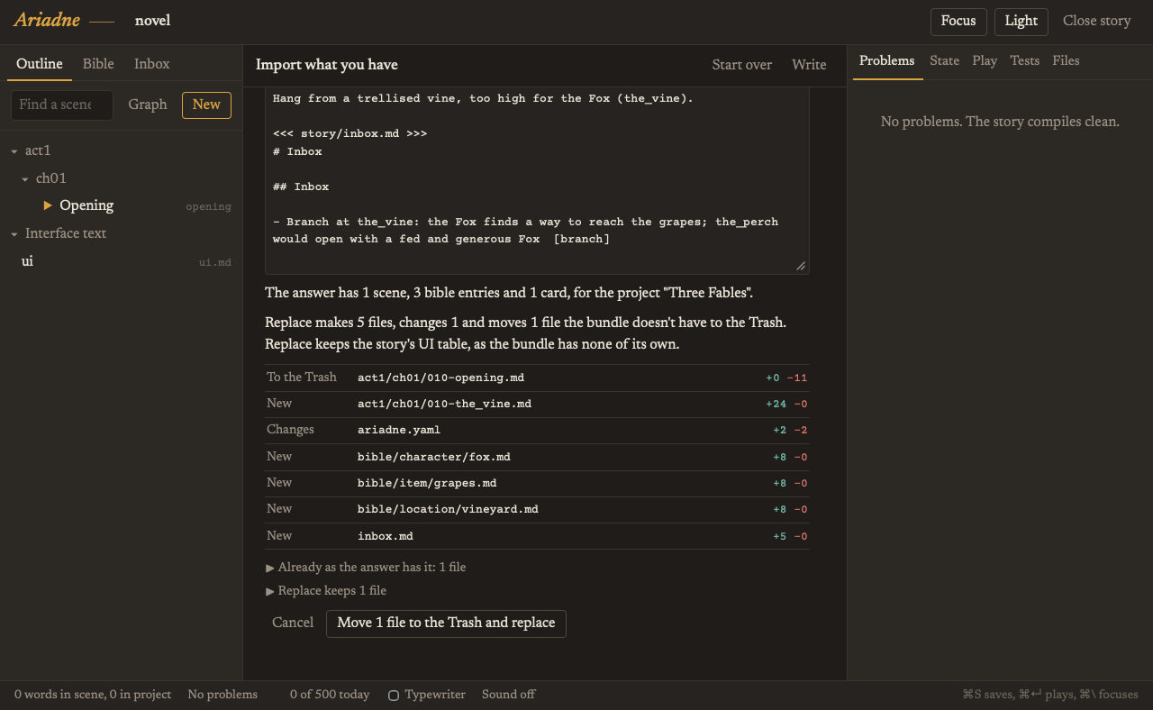Switch to Light theme
The width and height of the screenshot is (1153, 710).
(1021, 21)
